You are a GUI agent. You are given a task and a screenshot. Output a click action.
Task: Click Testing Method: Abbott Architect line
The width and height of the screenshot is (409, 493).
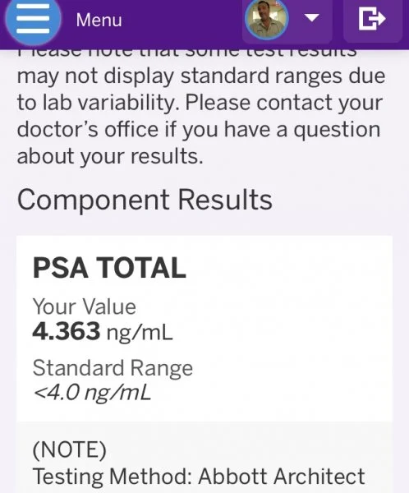pos(199,477)
